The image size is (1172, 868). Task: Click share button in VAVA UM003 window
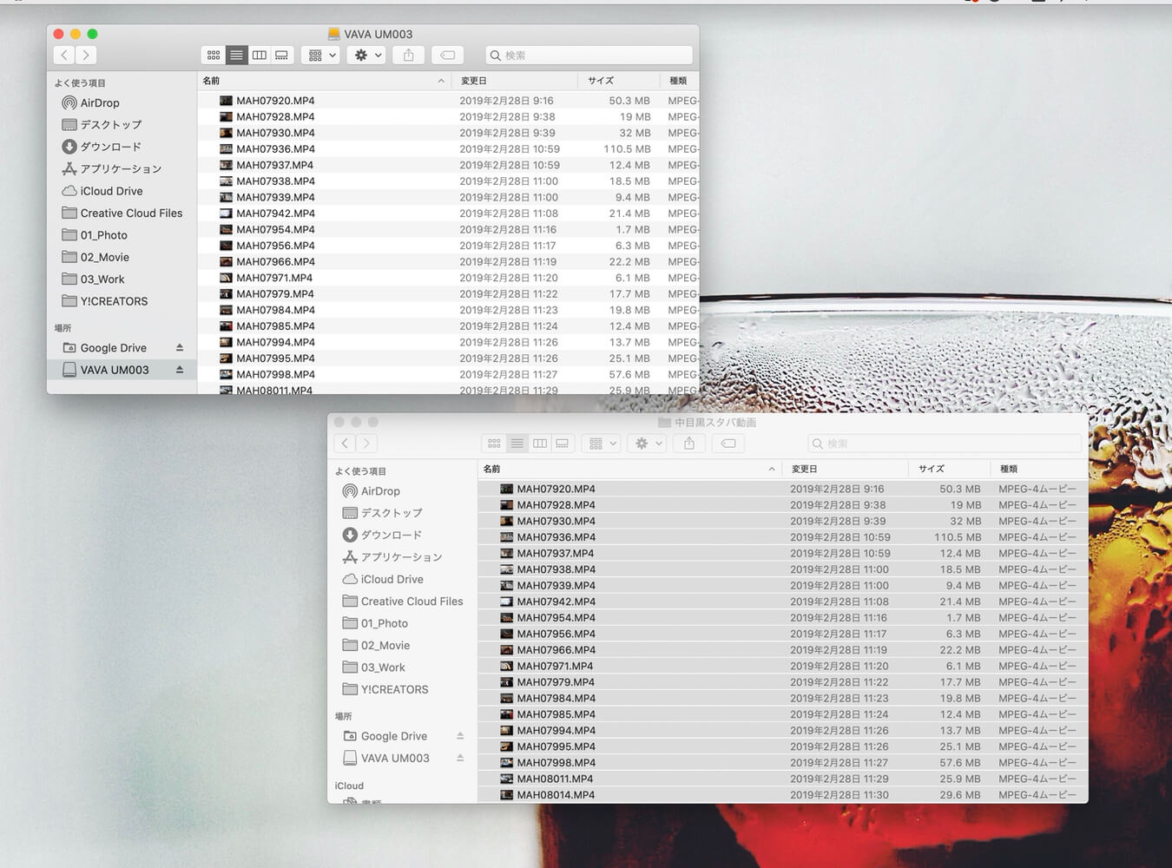point(409,56)
